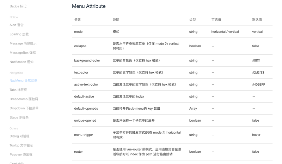
Task: Click the mode parameter cell
Action: [78, 32]
